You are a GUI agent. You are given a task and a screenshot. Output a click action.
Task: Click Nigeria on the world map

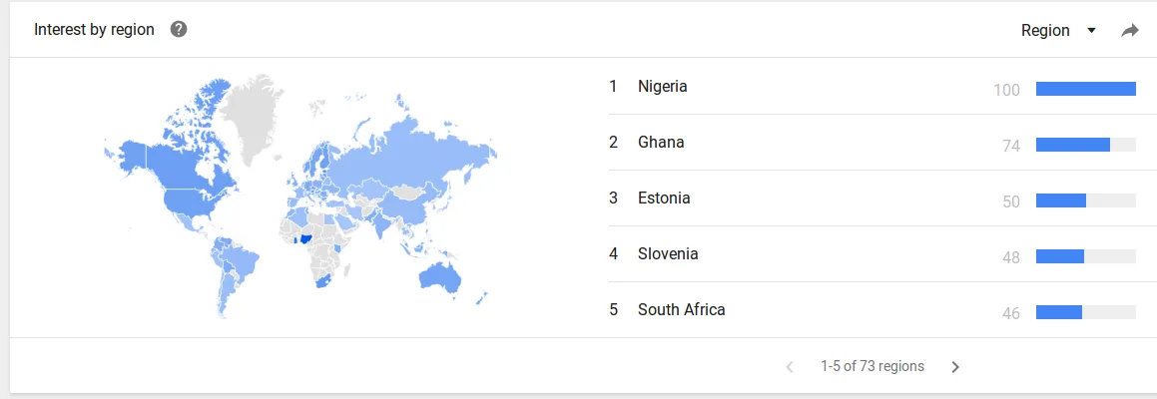304,239
